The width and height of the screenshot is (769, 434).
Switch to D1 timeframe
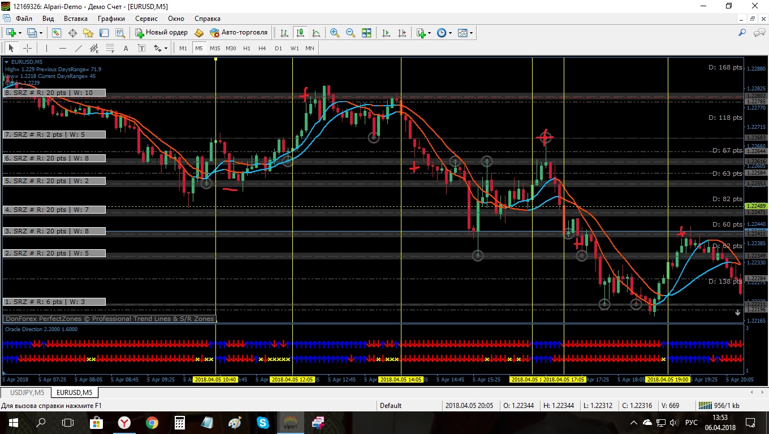pyautogui.click(x=278, y=48)
